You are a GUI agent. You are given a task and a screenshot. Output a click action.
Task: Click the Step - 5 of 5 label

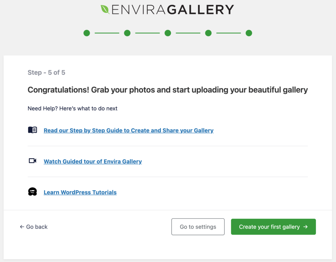pos(46,72)
